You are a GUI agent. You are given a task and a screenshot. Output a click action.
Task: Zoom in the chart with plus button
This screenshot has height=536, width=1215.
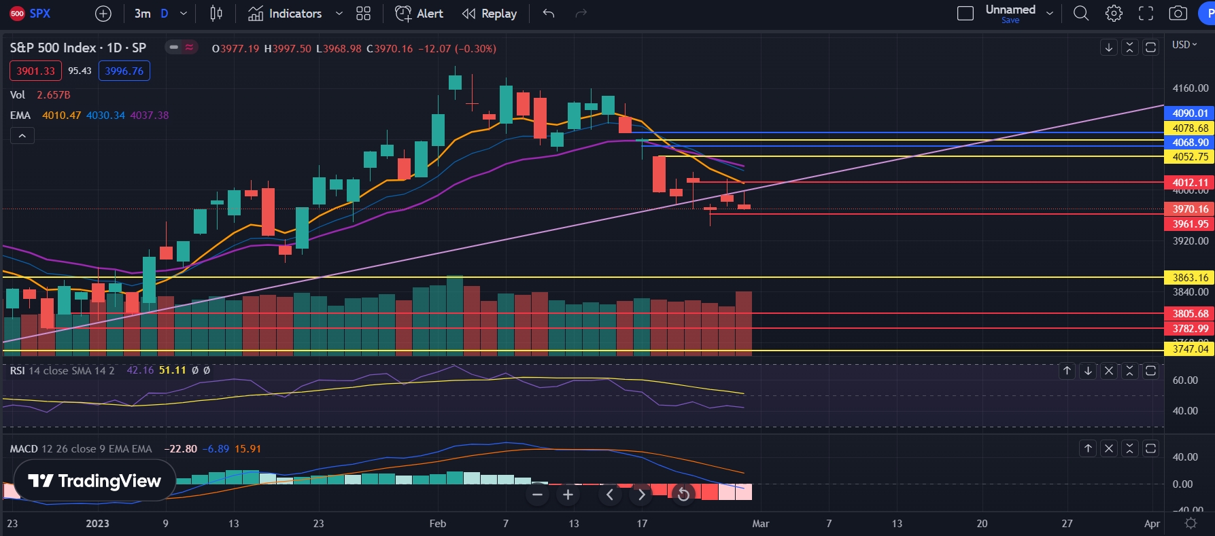coord(568,495)
